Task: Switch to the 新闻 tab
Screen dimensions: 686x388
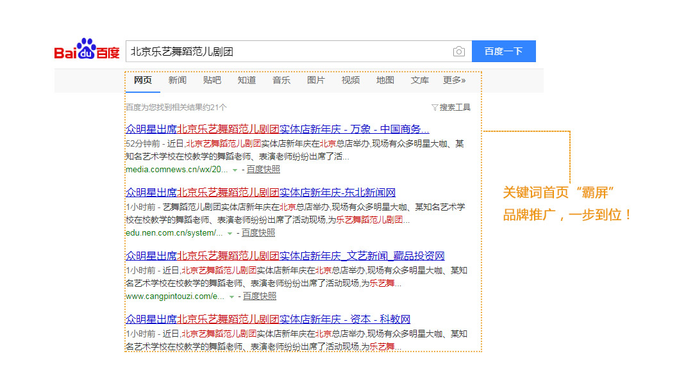Action: pyautogui.click(x=177, y=81)
